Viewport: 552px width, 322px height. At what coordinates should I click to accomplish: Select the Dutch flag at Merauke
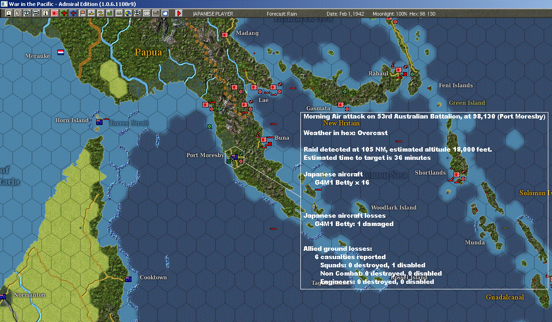click(60, 52)
